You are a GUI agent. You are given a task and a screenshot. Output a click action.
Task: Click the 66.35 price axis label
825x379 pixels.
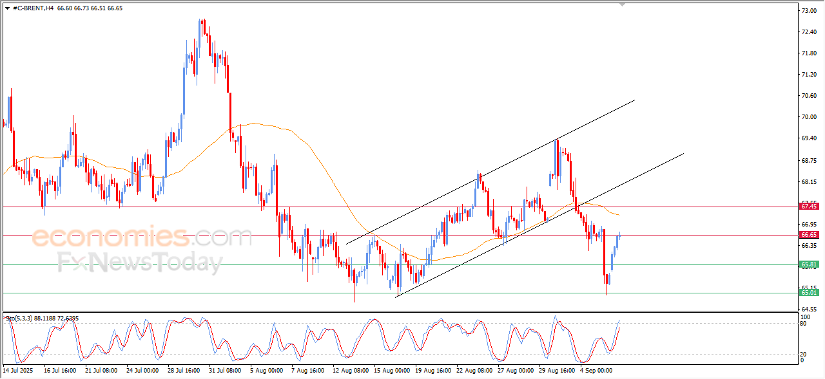click(x=810, y=246)
